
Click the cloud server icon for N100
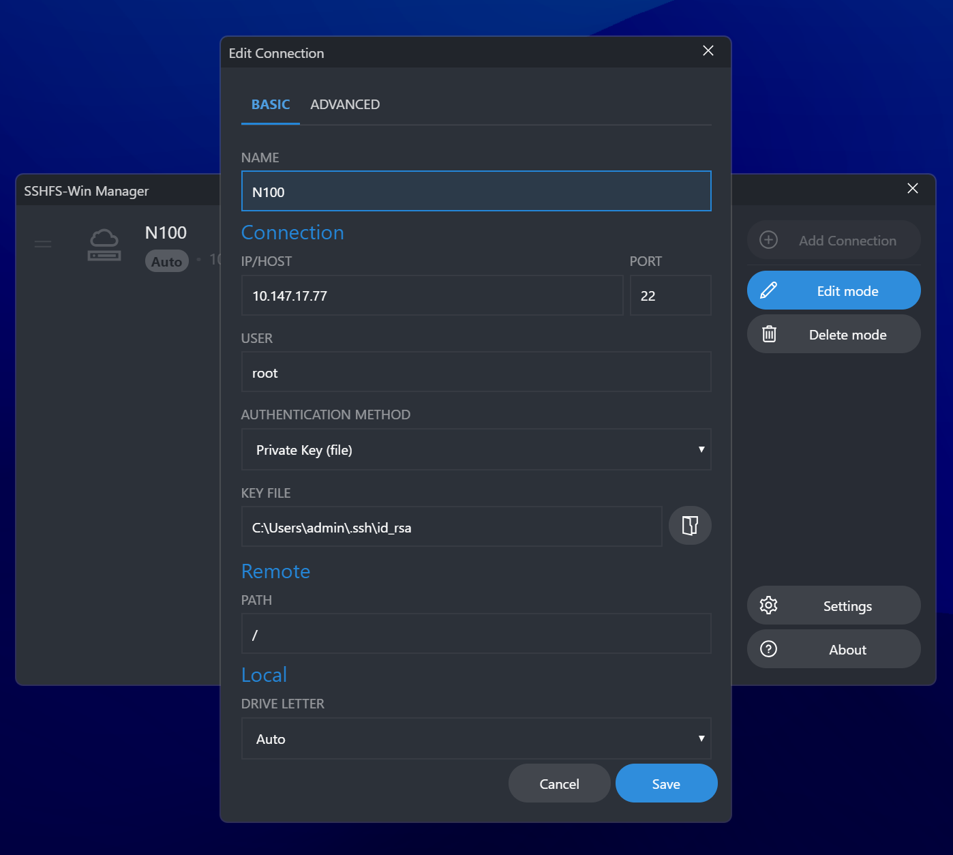(104, 245)
